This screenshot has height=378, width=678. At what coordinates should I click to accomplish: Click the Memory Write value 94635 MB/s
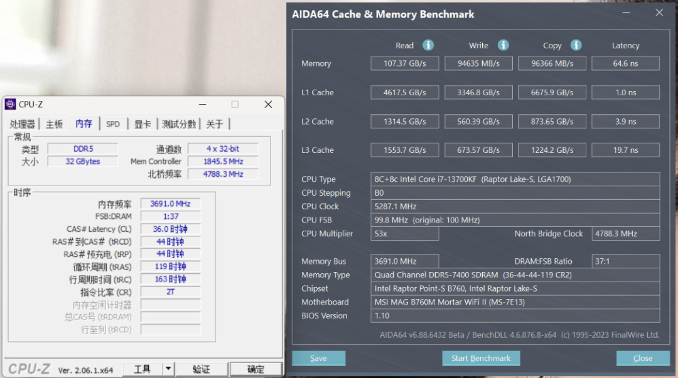(478, 63)
